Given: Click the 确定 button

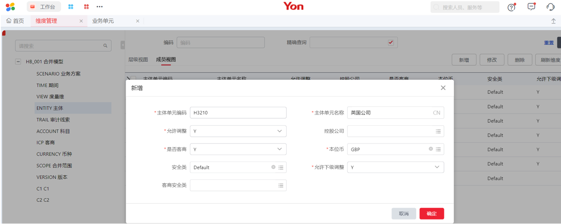Looking at the screenshot, I should pyautogui.click(x=431, y=214).
